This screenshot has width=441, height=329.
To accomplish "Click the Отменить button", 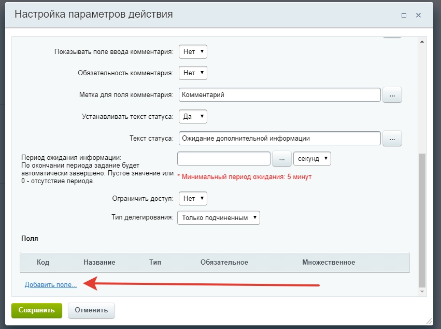I will (x=91, y=310).
